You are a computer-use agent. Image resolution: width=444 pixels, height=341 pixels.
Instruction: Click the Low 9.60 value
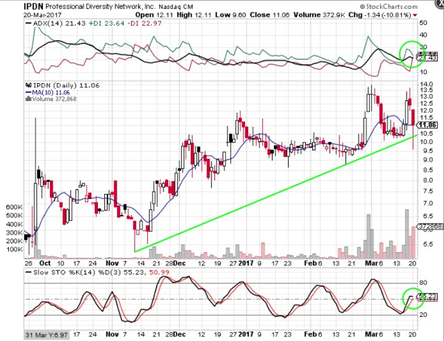click(x=230, y=15)
